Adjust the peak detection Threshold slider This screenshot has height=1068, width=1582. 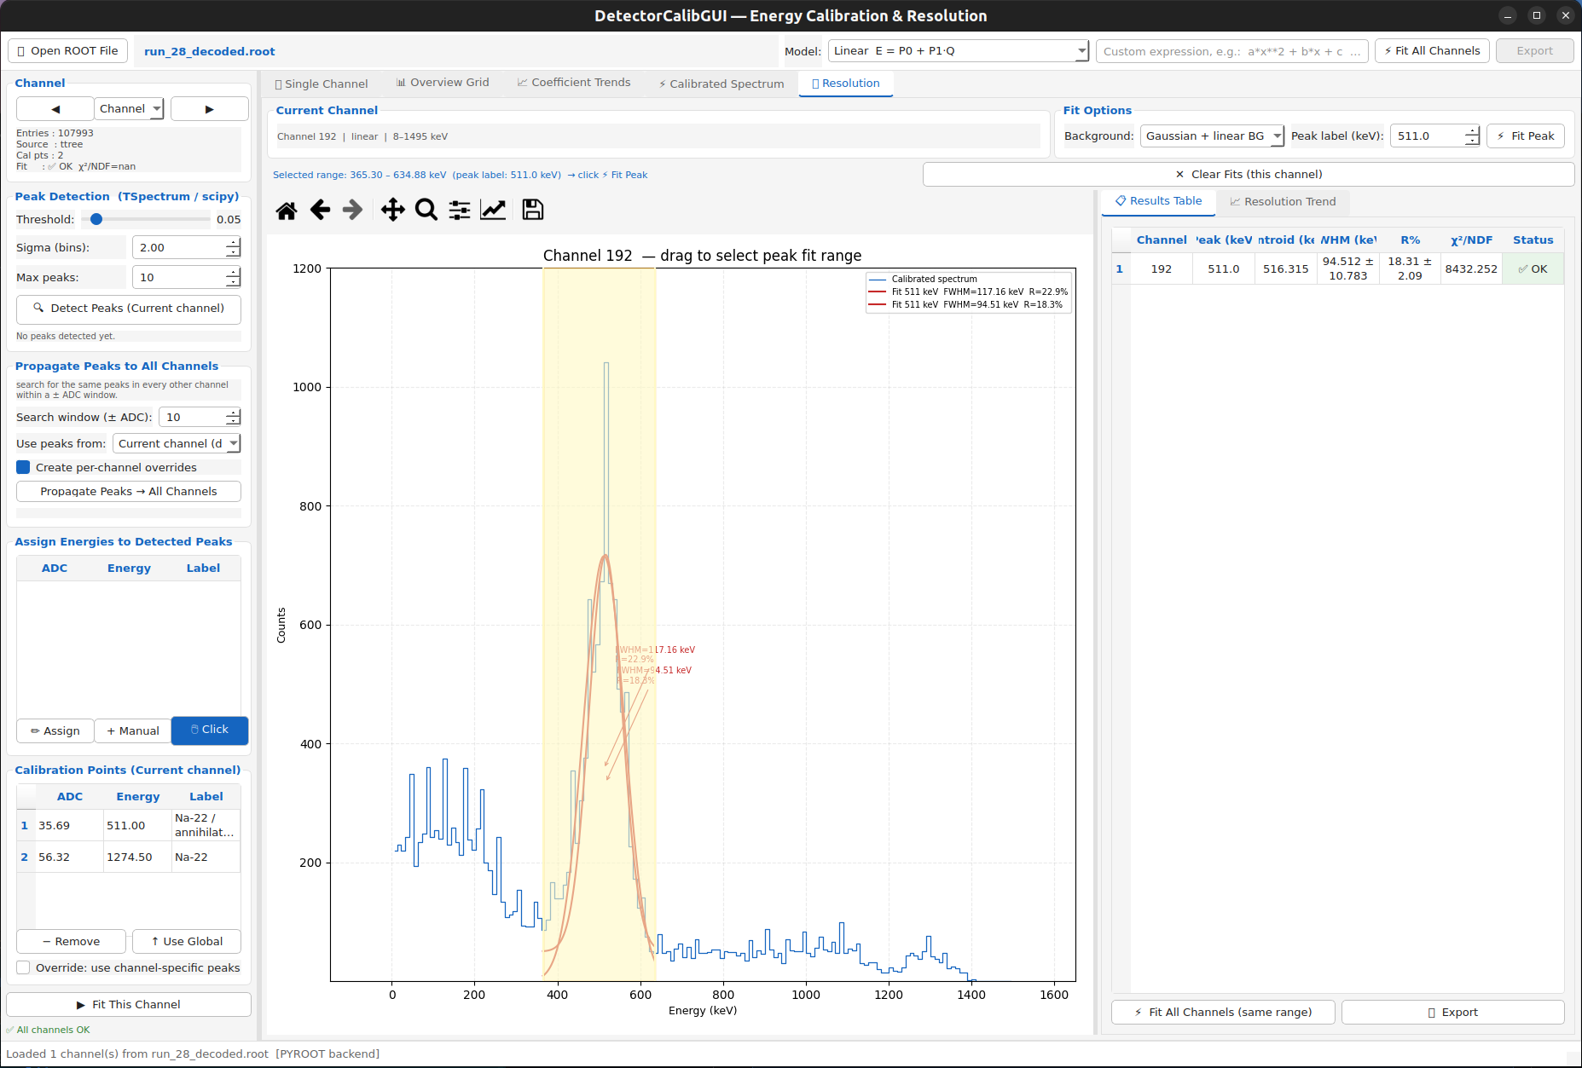tap(96, 218)
